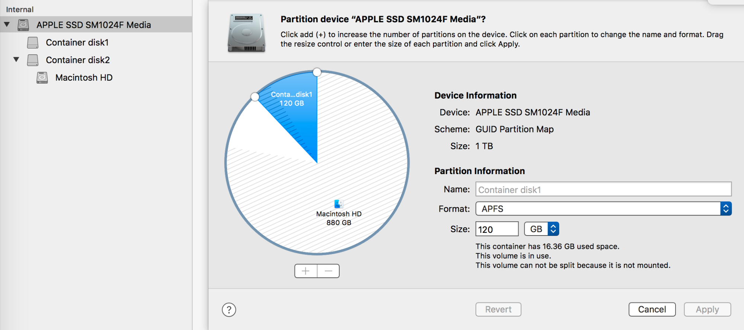744x330 pixels.
Task: Open the Format APFS dropdown
Action: 603,209
